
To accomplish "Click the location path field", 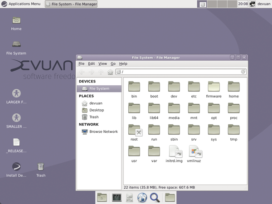I will point(181,72).
